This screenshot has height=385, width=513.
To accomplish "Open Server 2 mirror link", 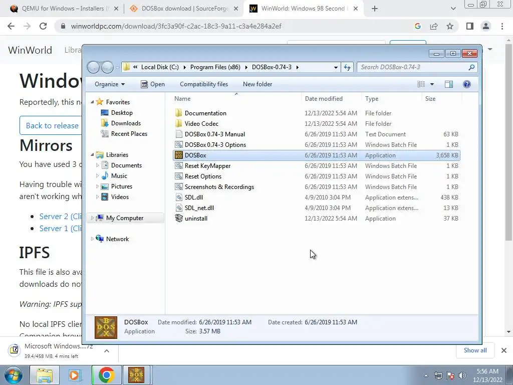I will (61, 217).
